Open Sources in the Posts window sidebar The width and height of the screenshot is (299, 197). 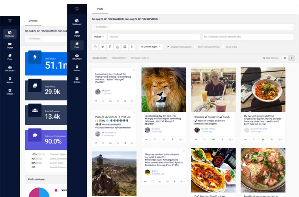tap(77, 69)
